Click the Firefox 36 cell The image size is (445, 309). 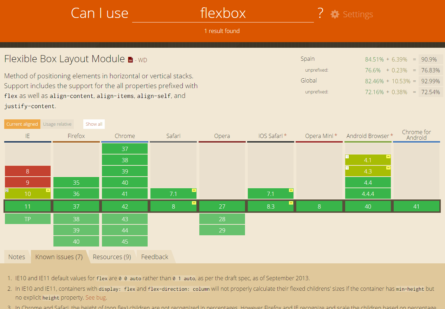76,193
